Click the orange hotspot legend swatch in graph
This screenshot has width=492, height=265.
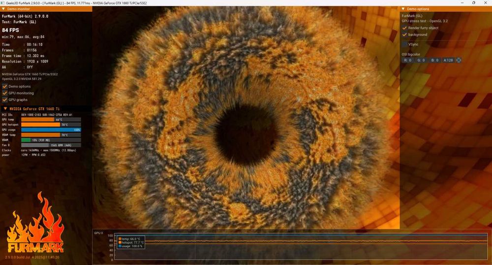point(120,242)
